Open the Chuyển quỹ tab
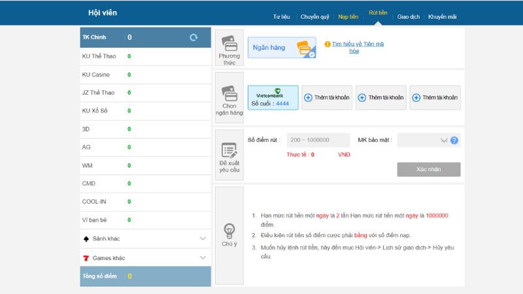The height and width of the screenshot is (294, 523). [314, 17]
